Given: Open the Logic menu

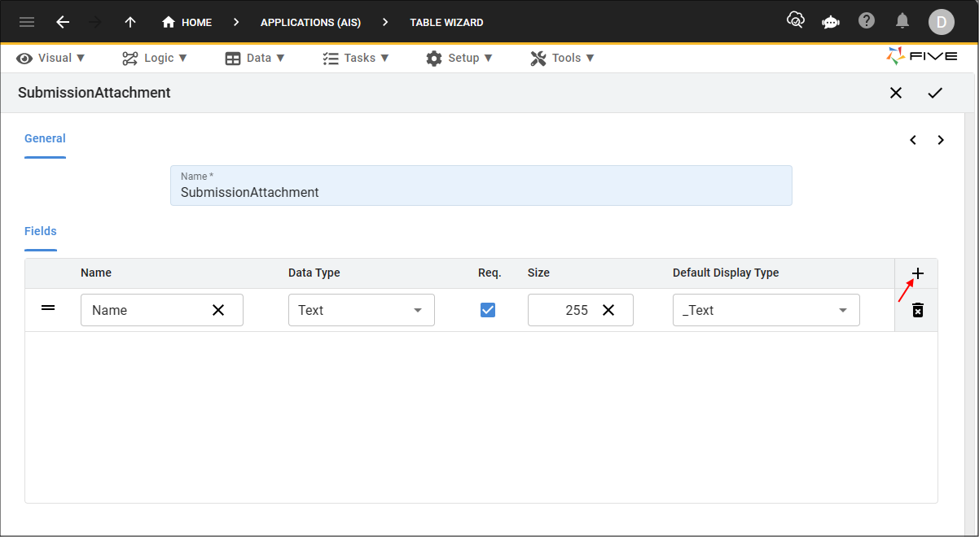Looking at the screenshot, I should click(155, 58).
